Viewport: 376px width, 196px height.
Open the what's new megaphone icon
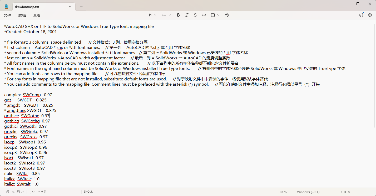pyautogui.click(x=361, y=15)
